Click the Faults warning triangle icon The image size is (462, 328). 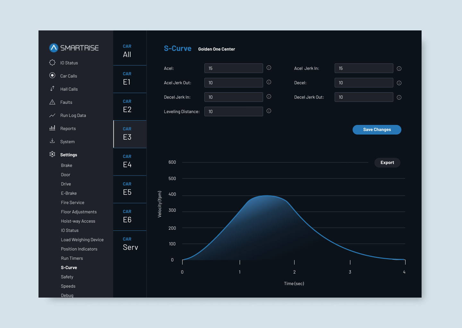pyautogui.click(x=52, y=102)
